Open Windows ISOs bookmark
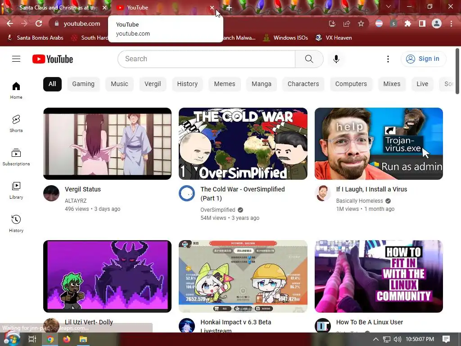461x346 pixels. click(x=285, y=38)
